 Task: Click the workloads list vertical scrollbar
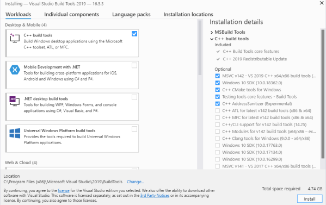point(200,48)
